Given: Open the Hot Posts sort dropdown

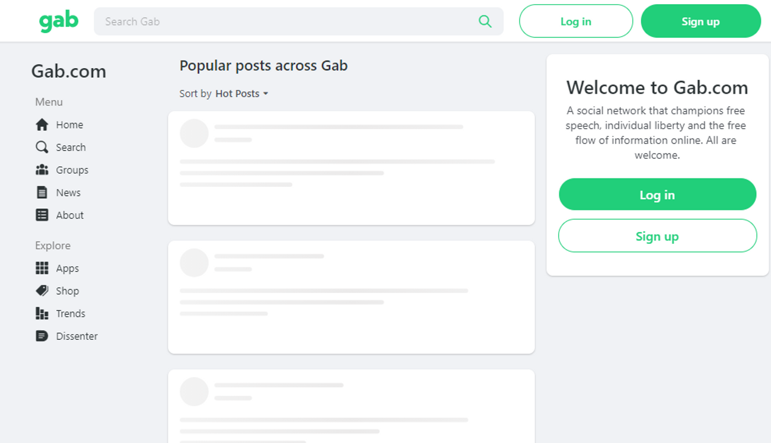Looking at the screenshot, I should pyautogui.click(x=241, y=93).
